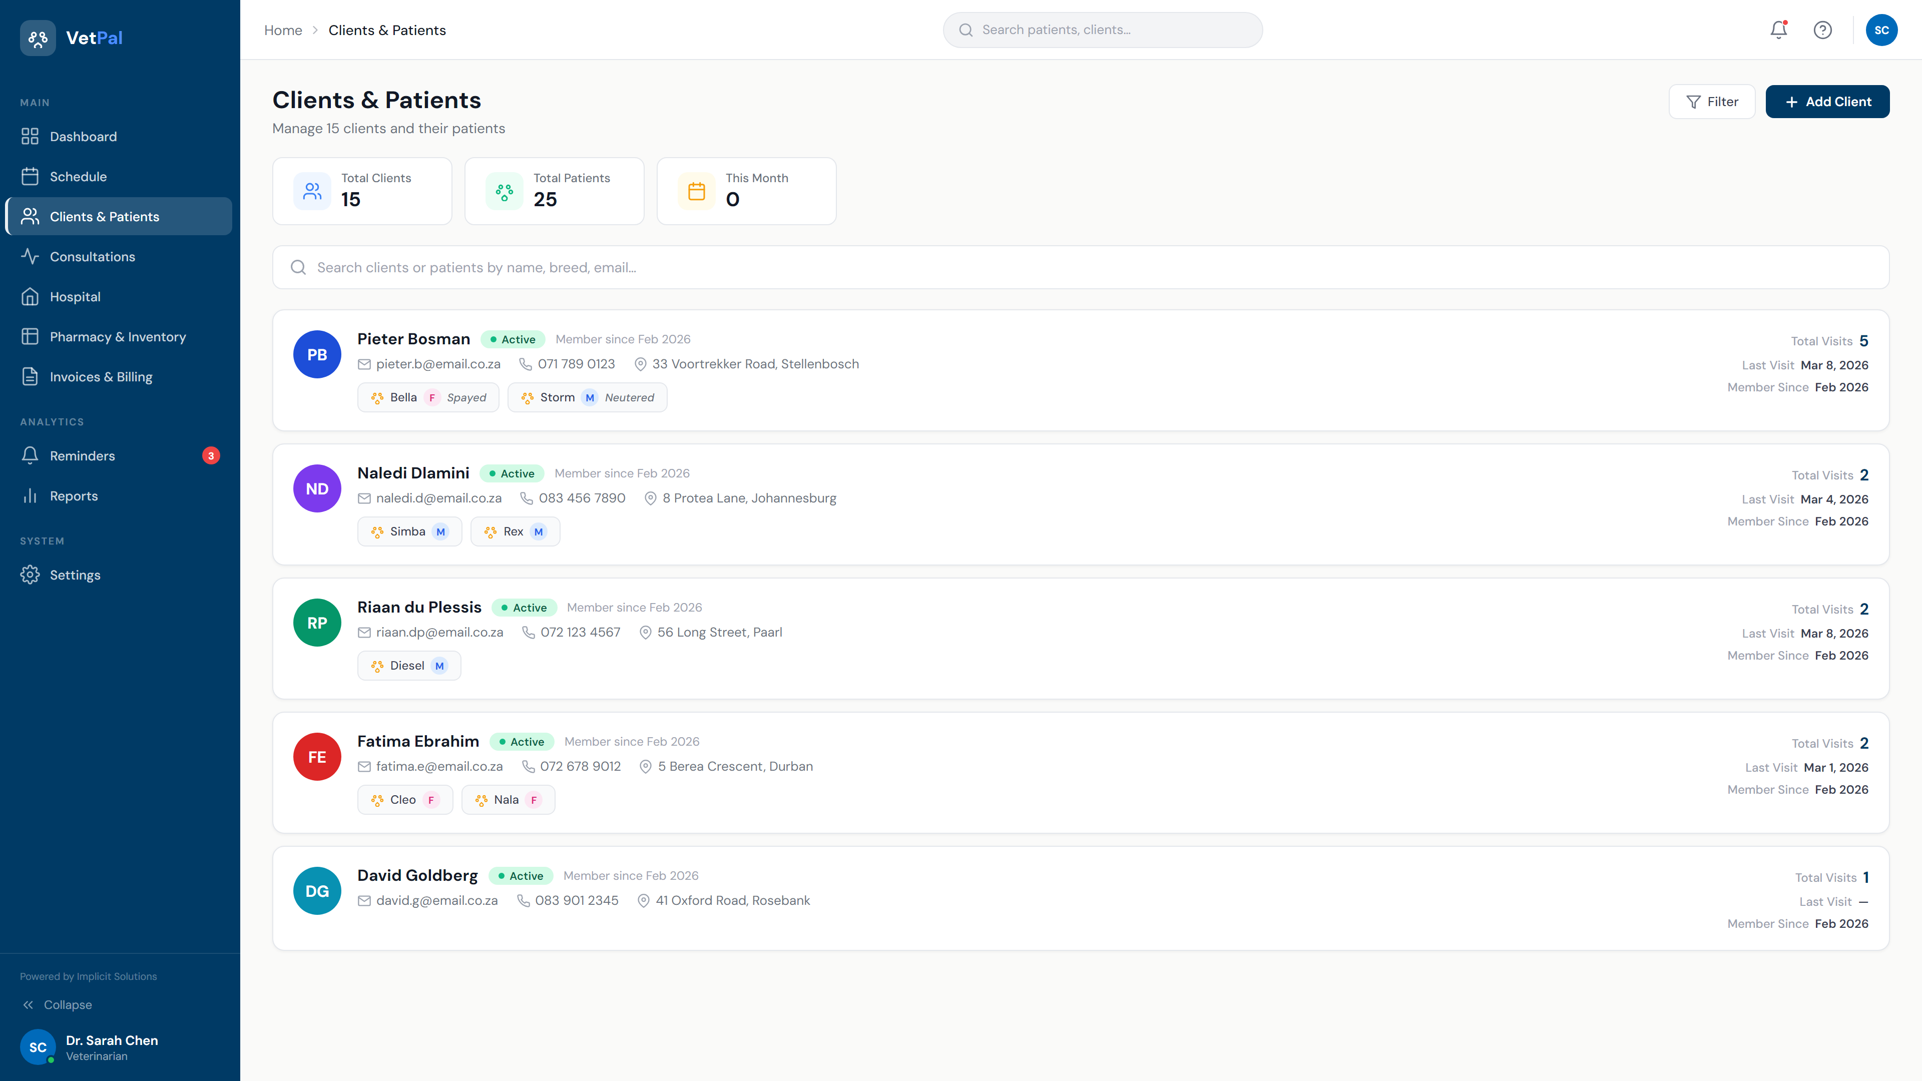Open the help question mark icon
This screenshot has height=1081, width=1922.
coord(1823,30)
